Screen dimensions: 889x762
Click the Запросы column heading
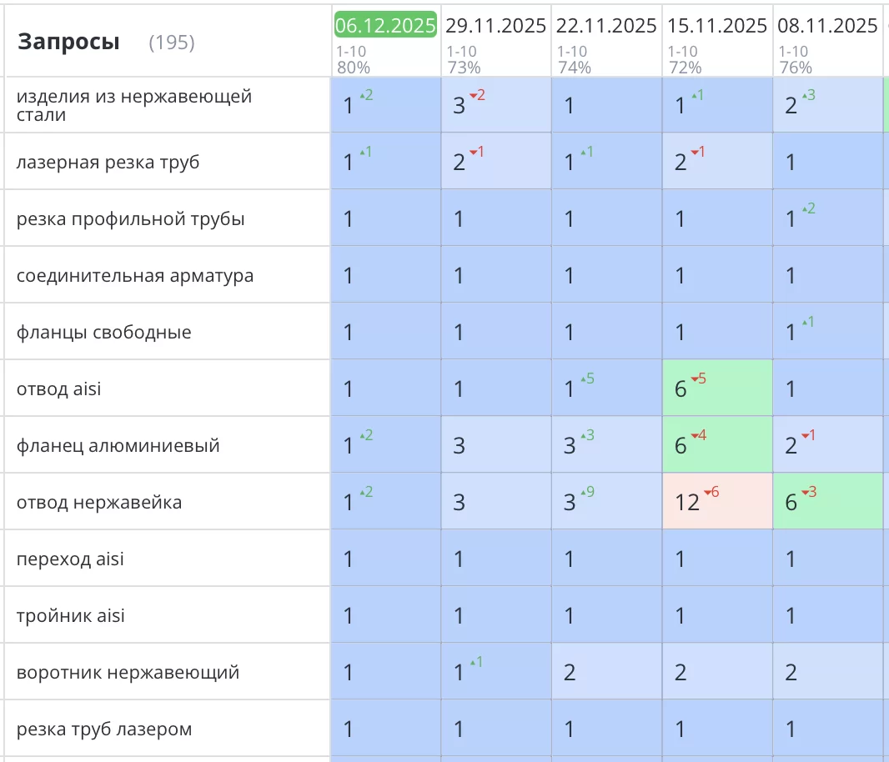coord(68,42)
